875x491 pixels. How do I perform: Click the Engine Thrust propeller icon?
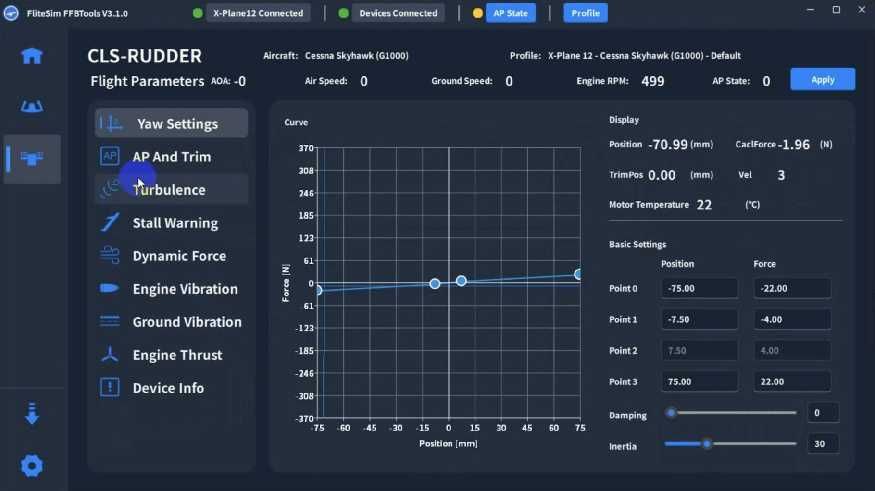110,355
